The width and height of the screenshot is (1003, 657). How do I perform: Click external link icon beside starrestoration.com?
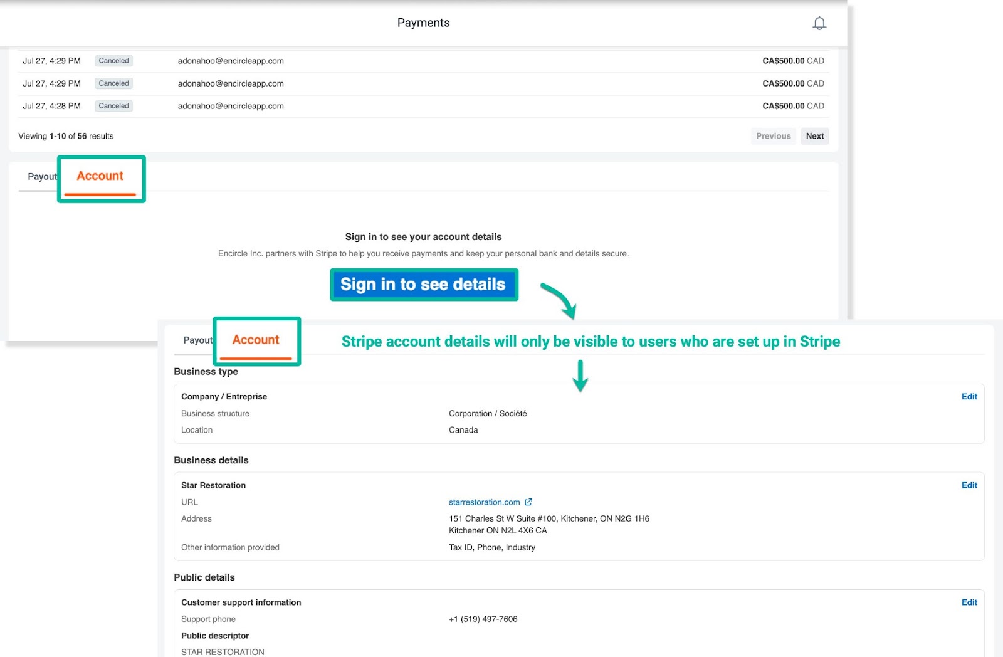528,502
